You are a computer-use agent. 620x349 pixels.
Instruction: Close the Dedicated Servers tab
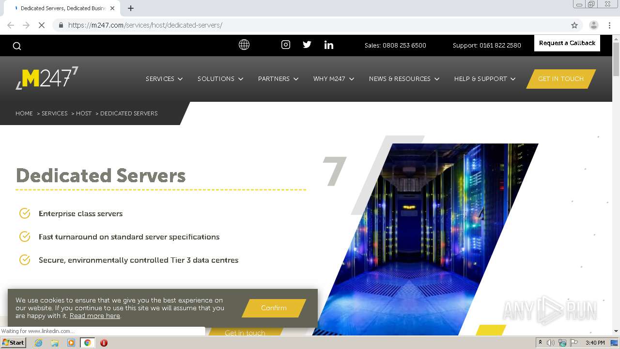tap(112, 8)
